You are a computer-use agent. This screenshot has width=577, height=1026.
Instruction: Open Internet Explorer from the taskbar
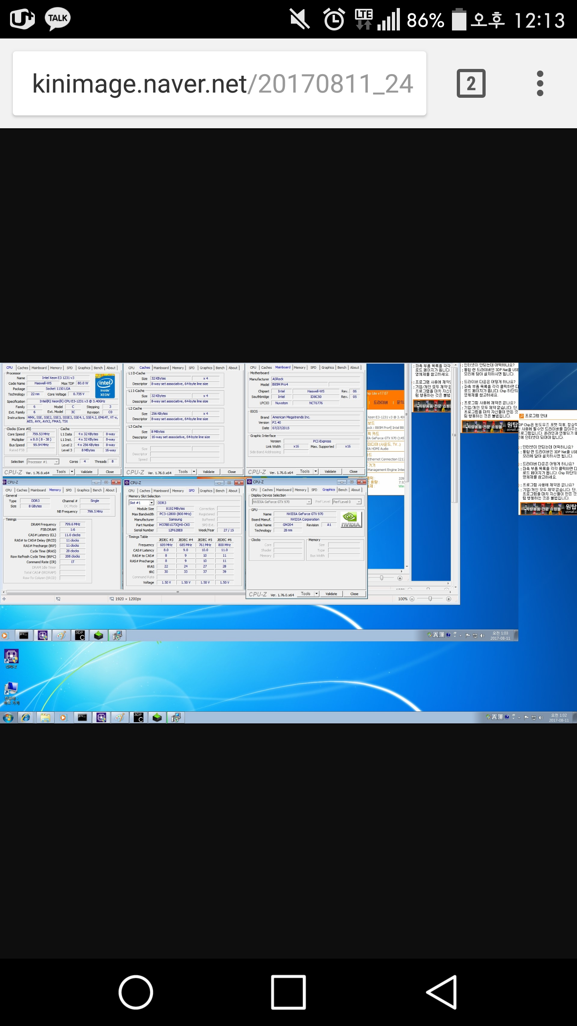coord(26,717)
